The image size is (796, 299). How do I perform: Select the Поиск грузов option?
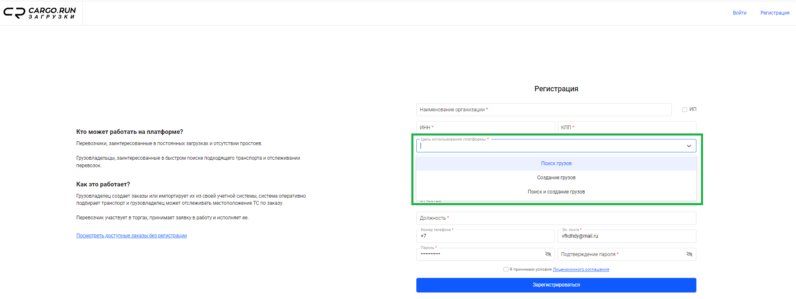556,163
